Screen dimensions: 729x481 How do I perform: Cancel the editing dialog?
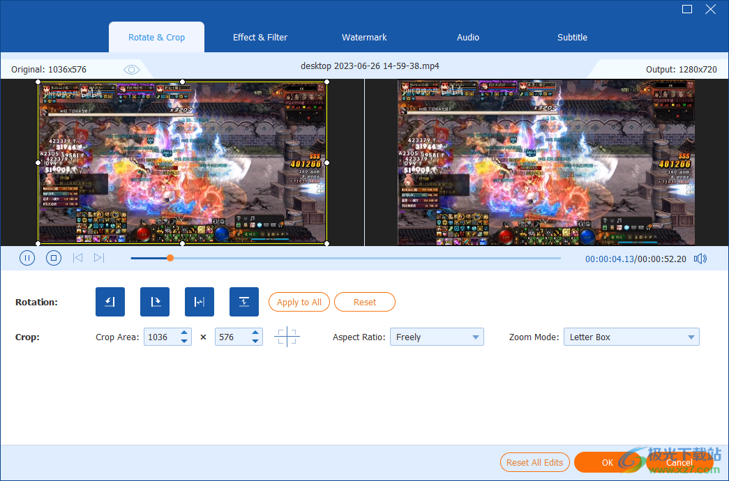pos(679,462)
